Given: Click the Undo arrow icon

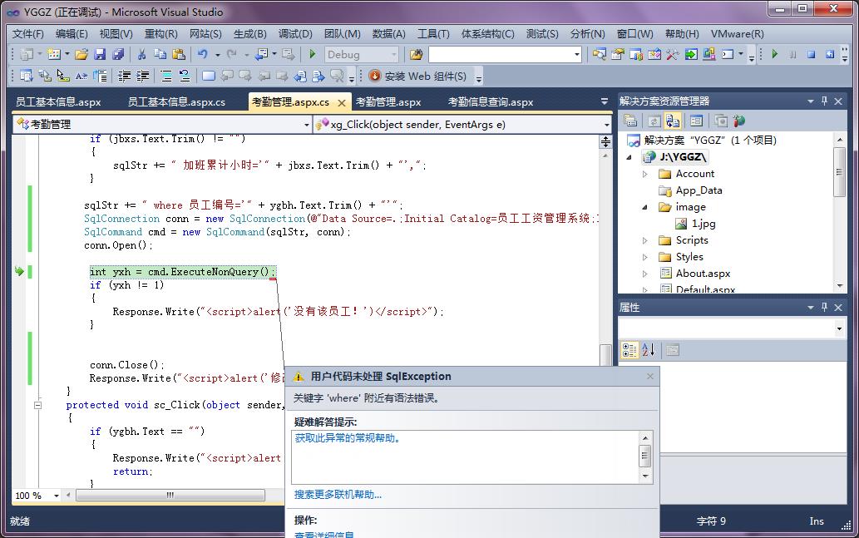Looking at the screenshot, I should 203,54.
